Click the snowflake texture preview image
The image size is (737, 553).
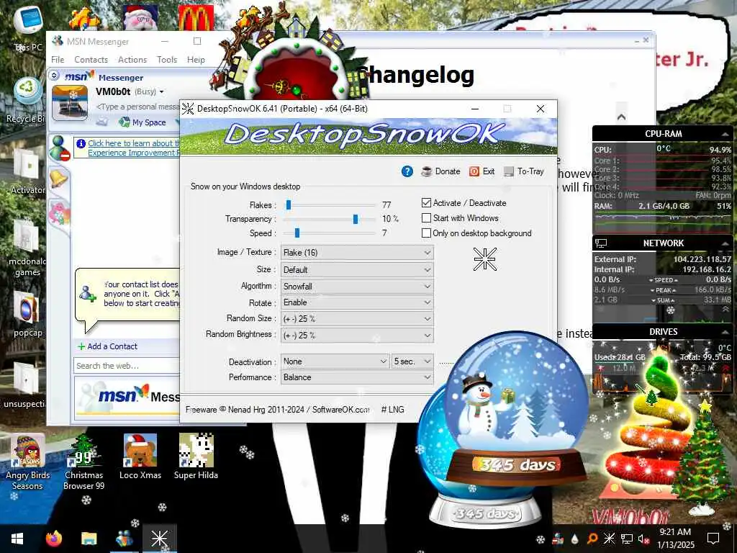pyautogui.click(x=484, y=259)
